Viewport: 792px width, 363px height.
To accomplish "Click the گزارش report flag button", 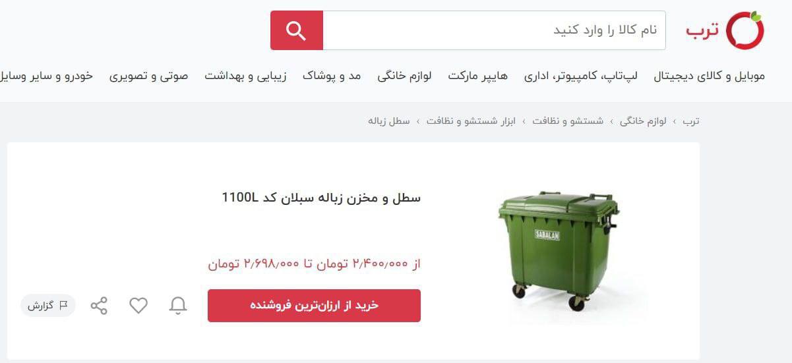I will (48, 306).
